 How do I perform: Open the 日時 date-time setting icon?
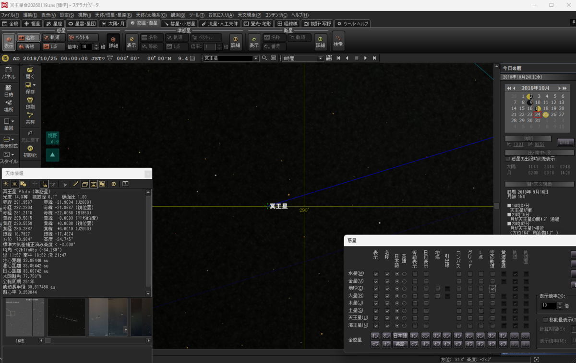[8, 91]
